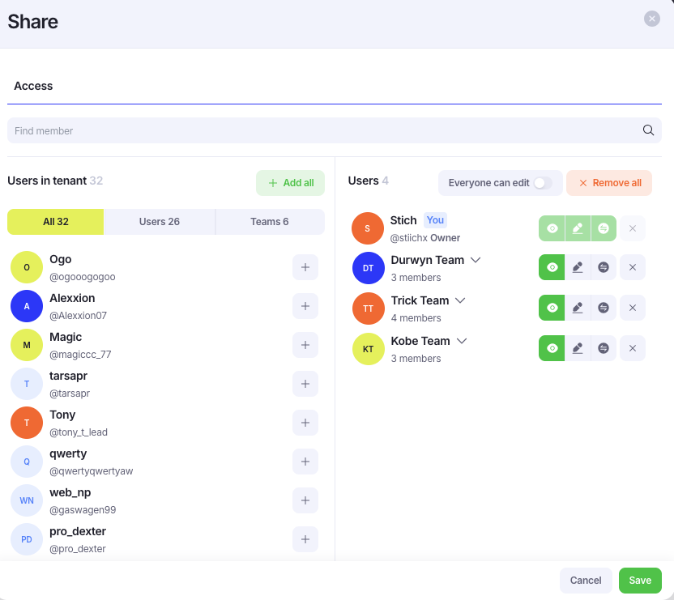Click the 4 members label
Viewport: 674px width, 600px height.
(x=416, y=318)
